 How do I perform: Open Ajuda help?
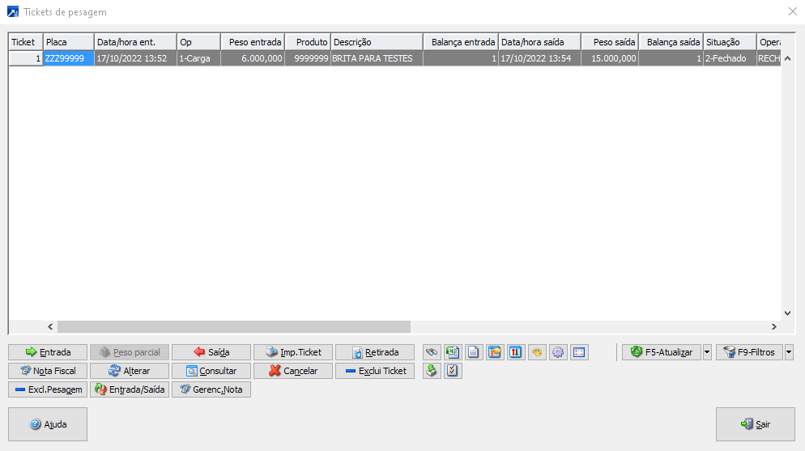(48, 424)
